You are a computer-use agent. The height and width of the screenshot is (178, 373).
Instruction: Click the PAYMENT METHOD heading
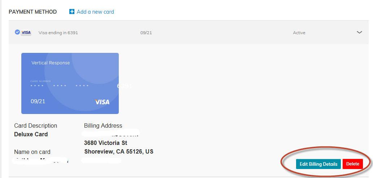click(x=32, y=12)
